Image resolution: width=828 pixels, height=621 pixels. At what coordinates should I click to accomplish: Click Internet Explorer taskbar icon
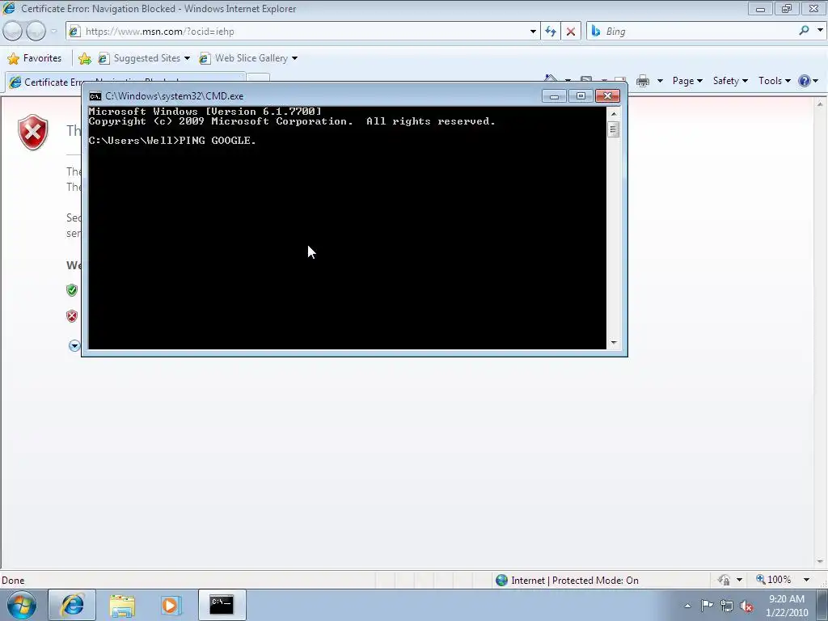click(x=72, y=605)
